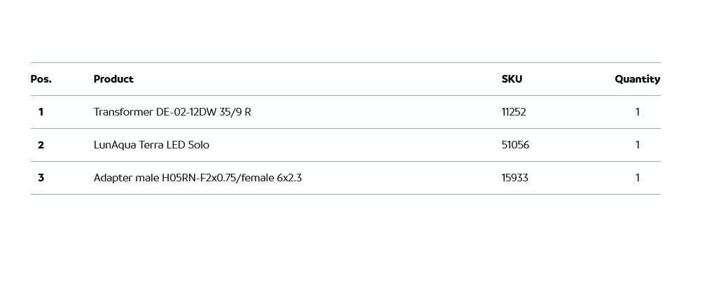The image size is (707, 285).
Task: Click position number 3 in third row
Action: (x=41, y=178)
